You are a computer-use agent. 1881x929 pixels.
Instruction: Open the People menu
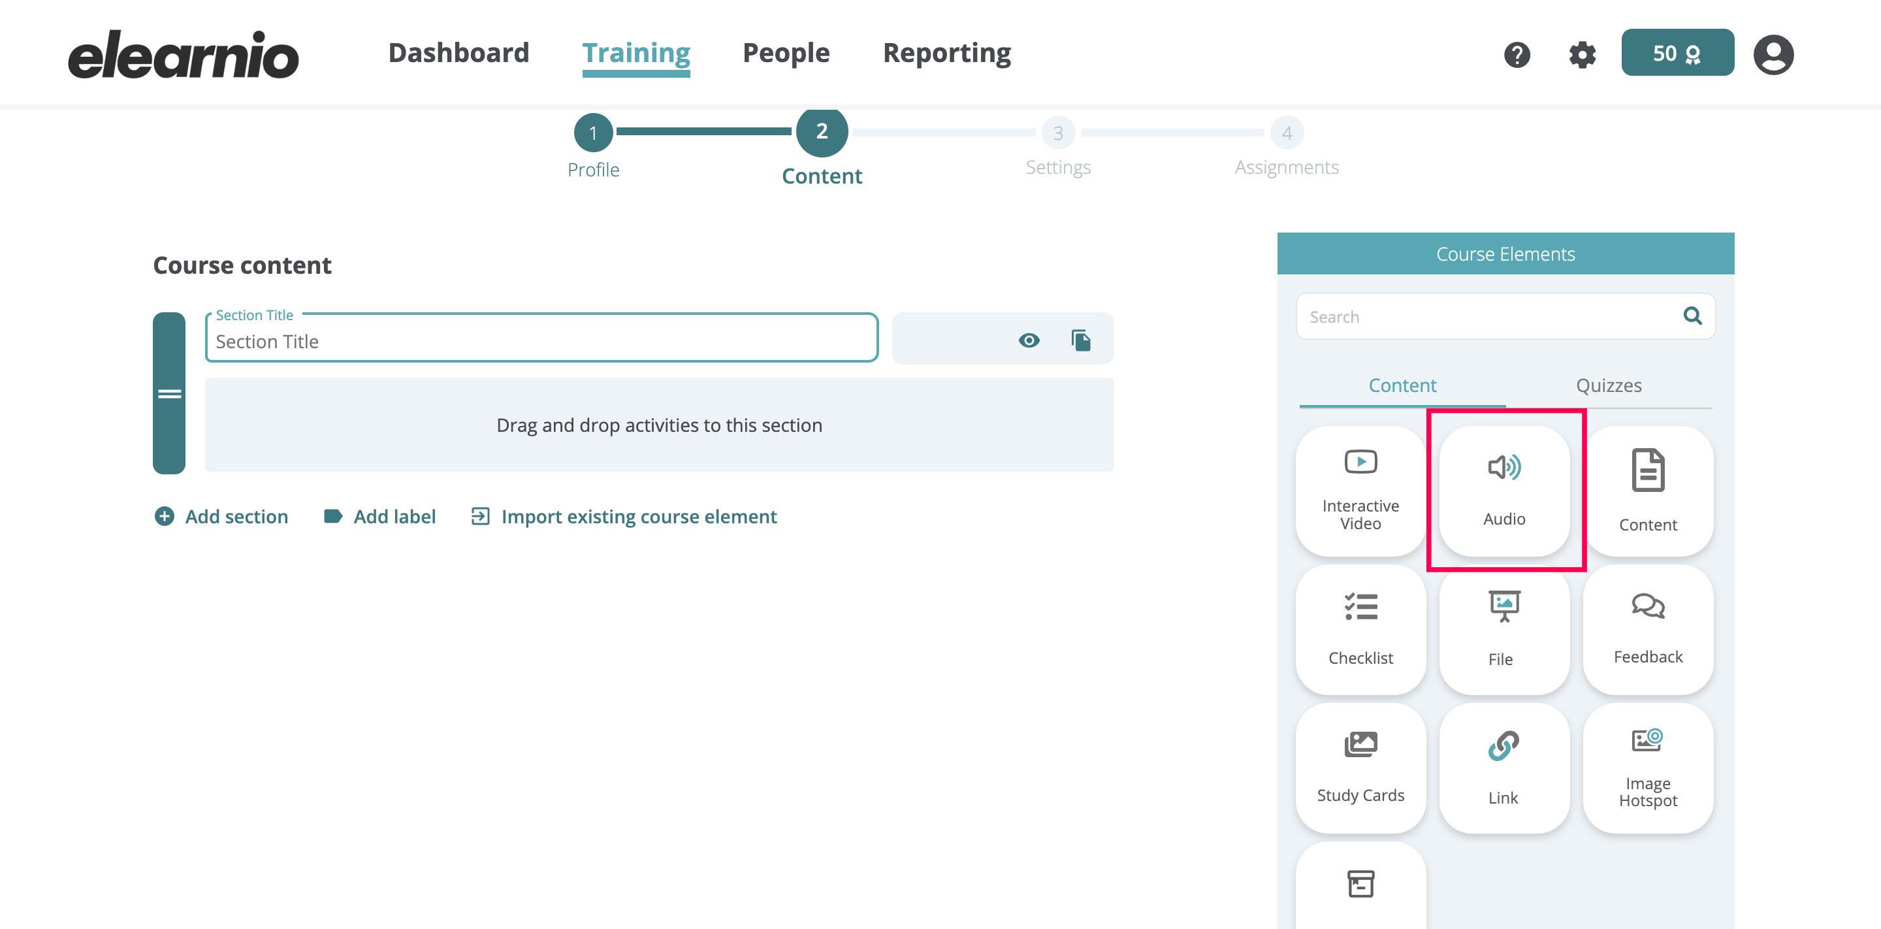pos(786,52)
